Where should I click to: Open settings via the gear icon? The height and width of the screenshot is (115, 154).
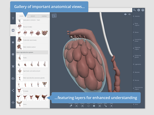click(13, 54)
